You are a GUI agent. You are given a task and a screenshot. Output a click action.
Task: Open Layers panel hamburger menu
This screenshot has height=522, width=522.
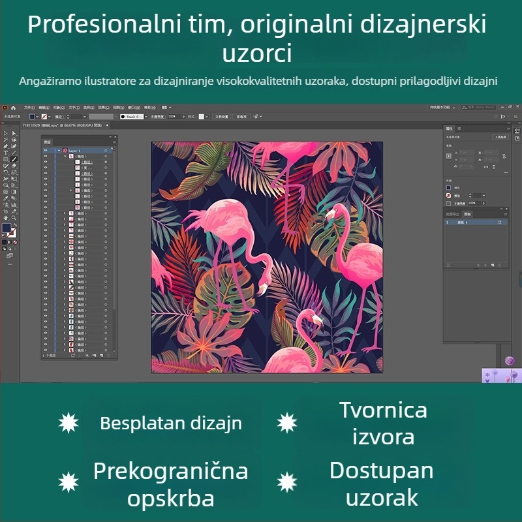coord(115,142)
